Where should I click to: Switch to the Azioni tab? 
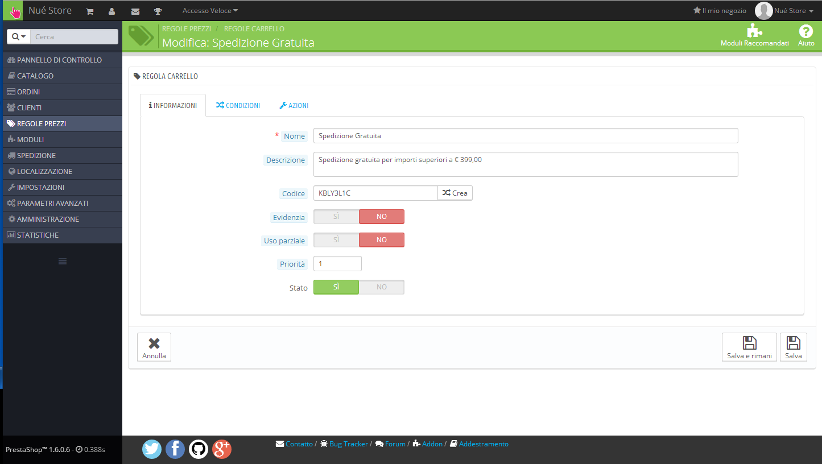[294, 105]
